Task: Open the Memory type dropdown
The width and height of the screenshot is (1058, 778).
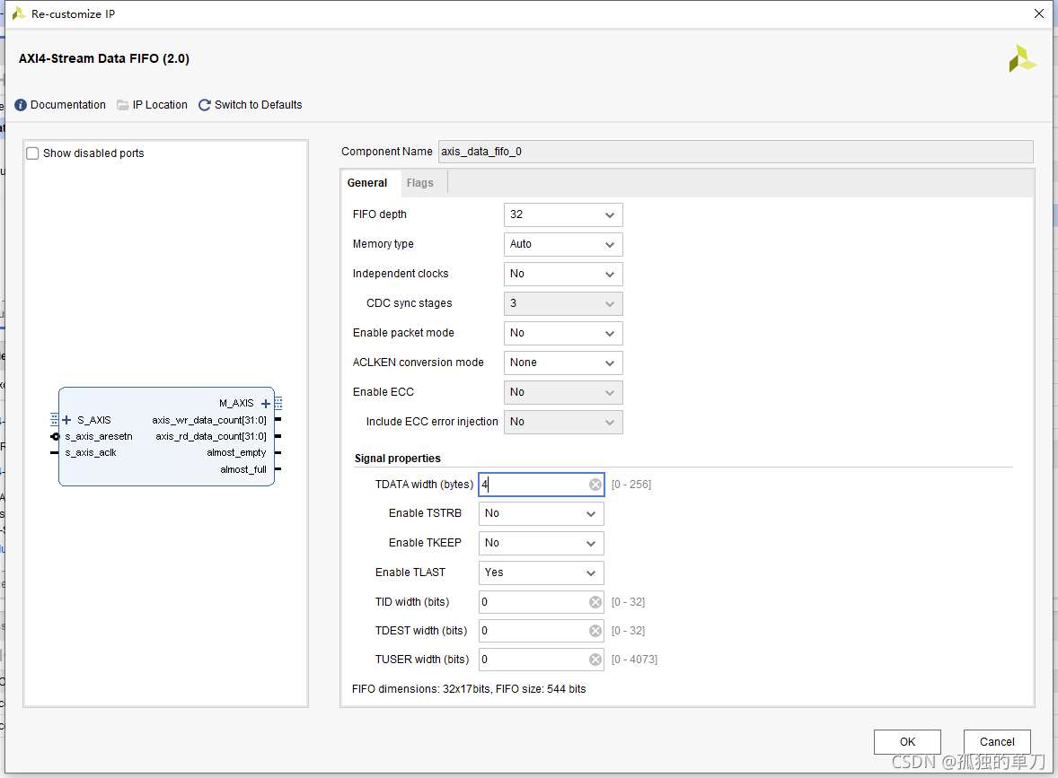Action: click(563, 244)
